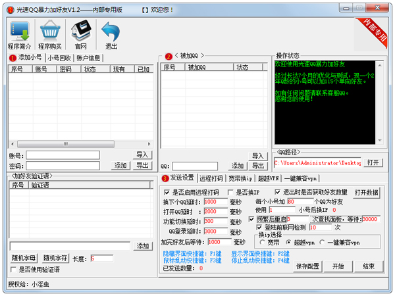Screen dimensions: 395x296
Task: Switch to 小号回收 tab
Action: [59, 58]
